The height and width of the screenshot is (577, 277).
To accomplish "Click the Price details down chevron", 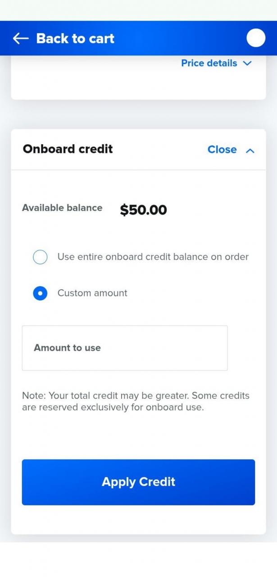I will [x=247, y=64].
